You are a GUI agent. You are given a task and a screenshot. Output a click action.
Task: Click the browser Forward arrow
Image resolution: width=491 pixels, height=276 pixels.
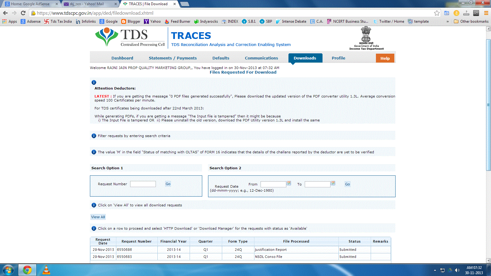click(14, 13)
